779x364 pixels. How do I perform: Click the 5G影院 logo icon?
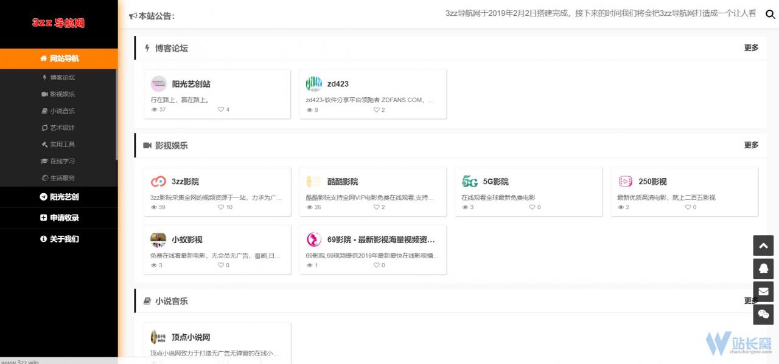[x=469, y=181]
